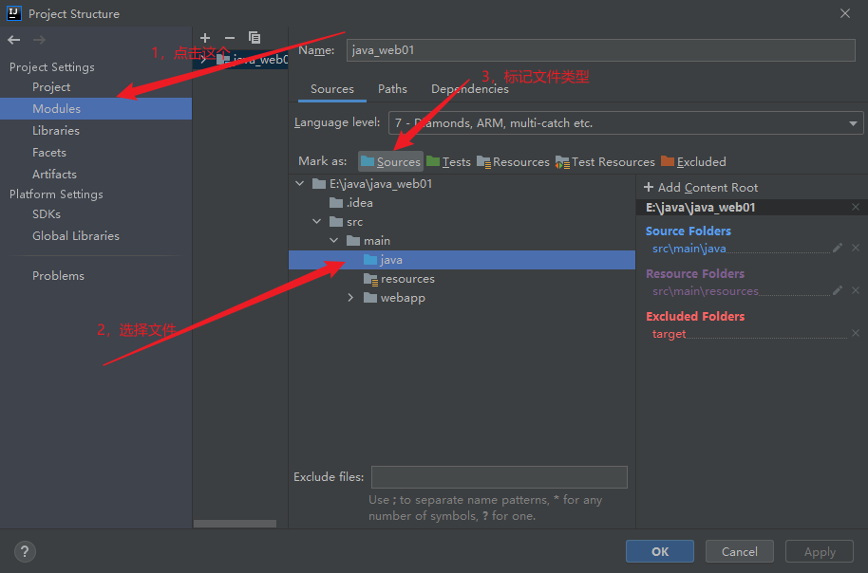Click the webapp folder icon
The image size is (868, 573).
[x=370, y=298]
